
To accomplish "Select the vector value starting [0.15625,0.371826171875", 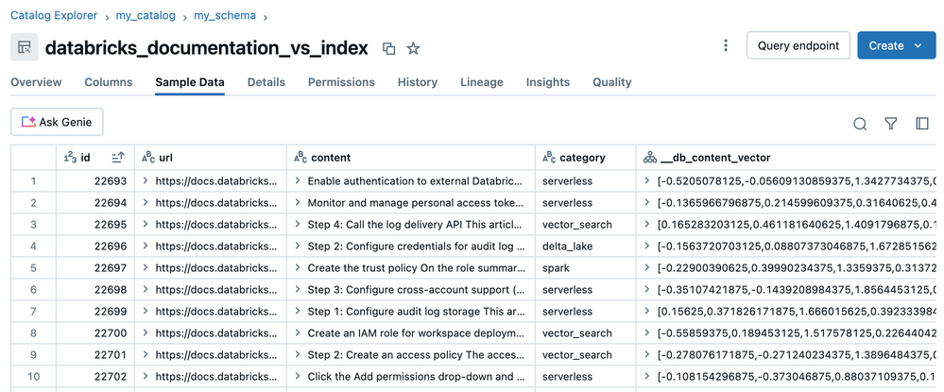I will point(798,312).
